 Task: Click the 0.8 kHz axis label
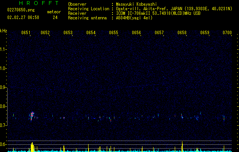(3, 106)
